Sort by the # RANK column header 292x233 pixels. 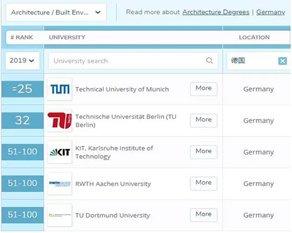coord(22,37)
